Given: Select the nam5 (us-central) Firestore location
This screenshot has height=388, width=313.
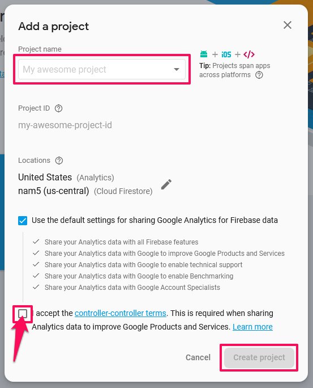Looking at the screenshot, I should [x=85, y=191].
